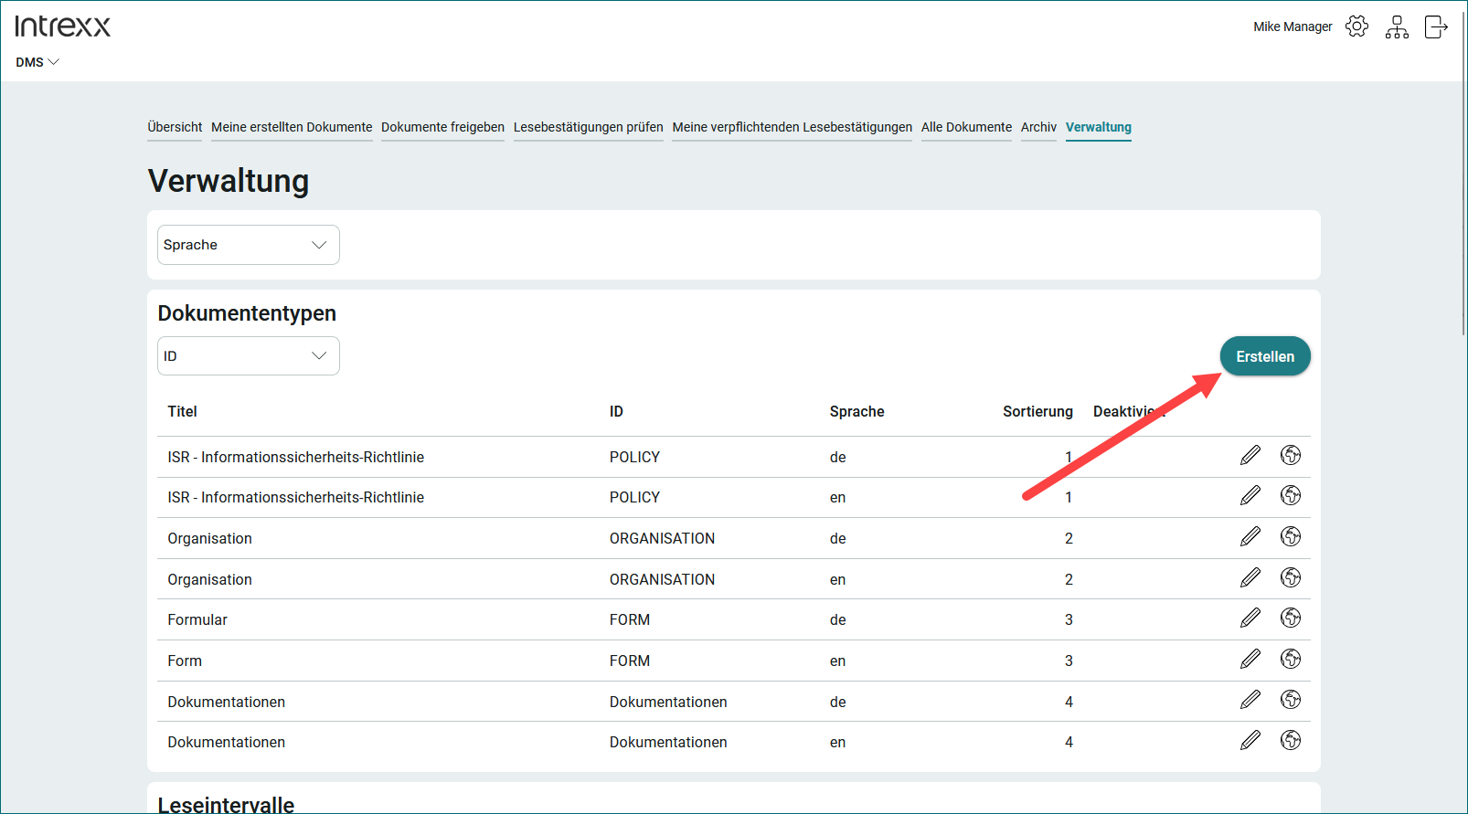Edit the Formular row pencil icon
The image size is (1468, 814).
1250,618
